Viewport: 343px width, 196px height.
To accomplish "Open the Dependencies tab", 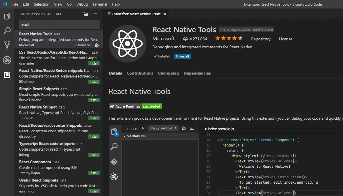I will [197, 73].
